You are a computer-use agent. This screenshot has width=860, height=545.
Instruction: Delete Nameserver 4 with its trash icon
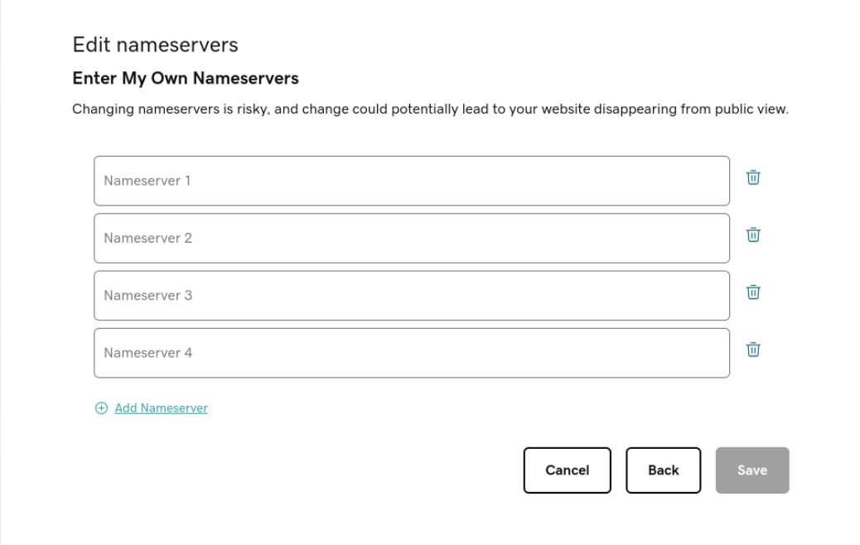click(752, 350)
